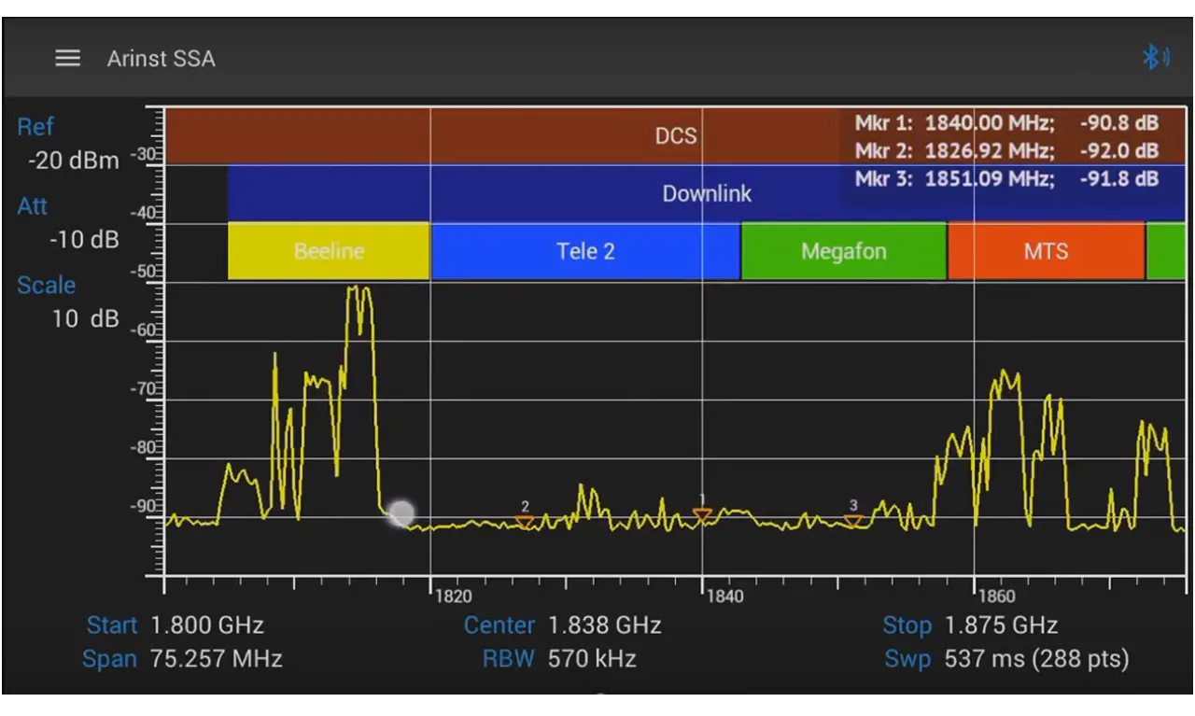Tap the Ref level -20 dBm setting
Viewport: 1195px width, 716px height.
pos(73,160)
